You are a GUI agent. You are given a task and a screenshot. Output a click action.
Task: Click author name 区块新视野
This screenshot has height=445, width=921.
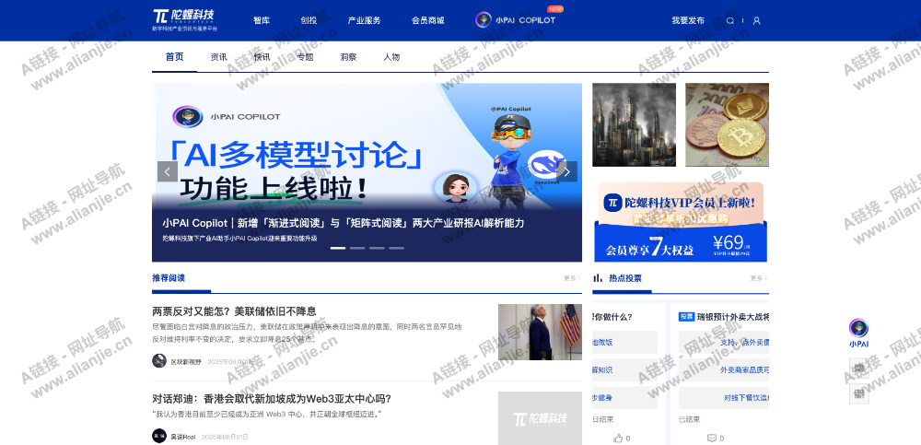click(186, 361)
